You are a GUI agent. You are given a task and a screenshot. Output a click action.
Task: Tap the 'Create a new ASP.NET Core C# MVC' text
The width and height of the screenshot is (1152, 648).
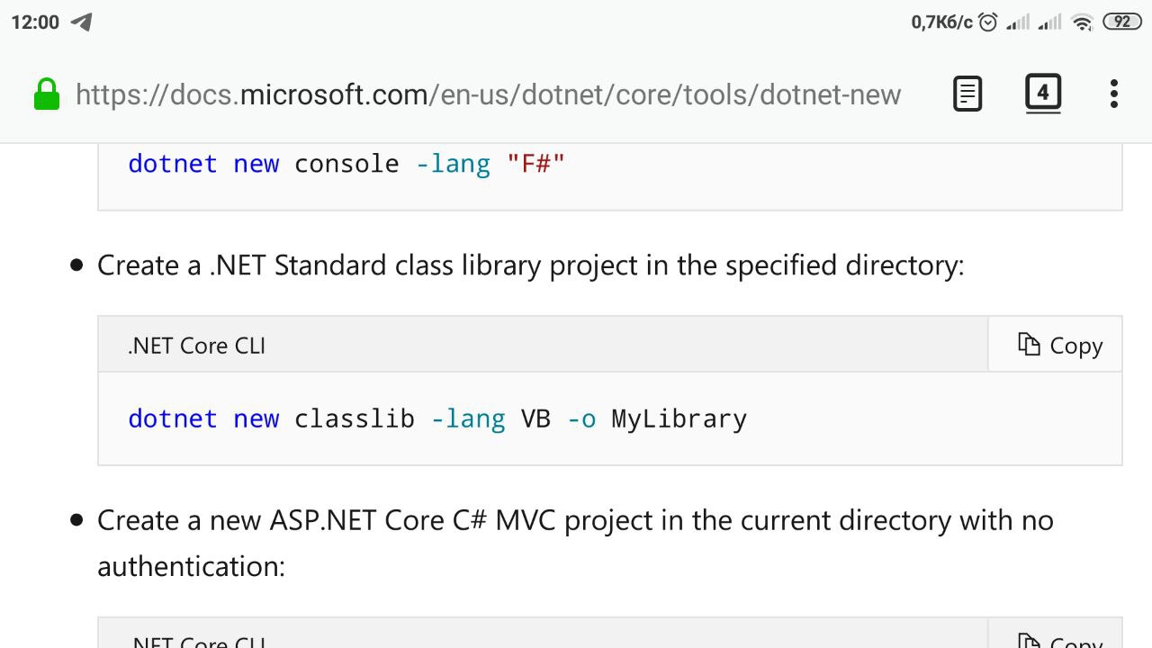pos(575,520)
